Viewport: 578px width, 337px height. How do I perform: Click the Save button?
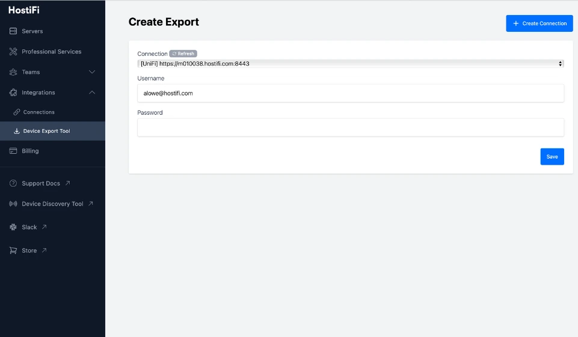(x=552, y=157)
